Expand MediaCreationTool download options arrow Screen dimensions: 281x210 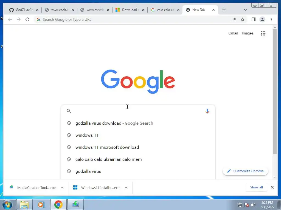pos(62,188)
